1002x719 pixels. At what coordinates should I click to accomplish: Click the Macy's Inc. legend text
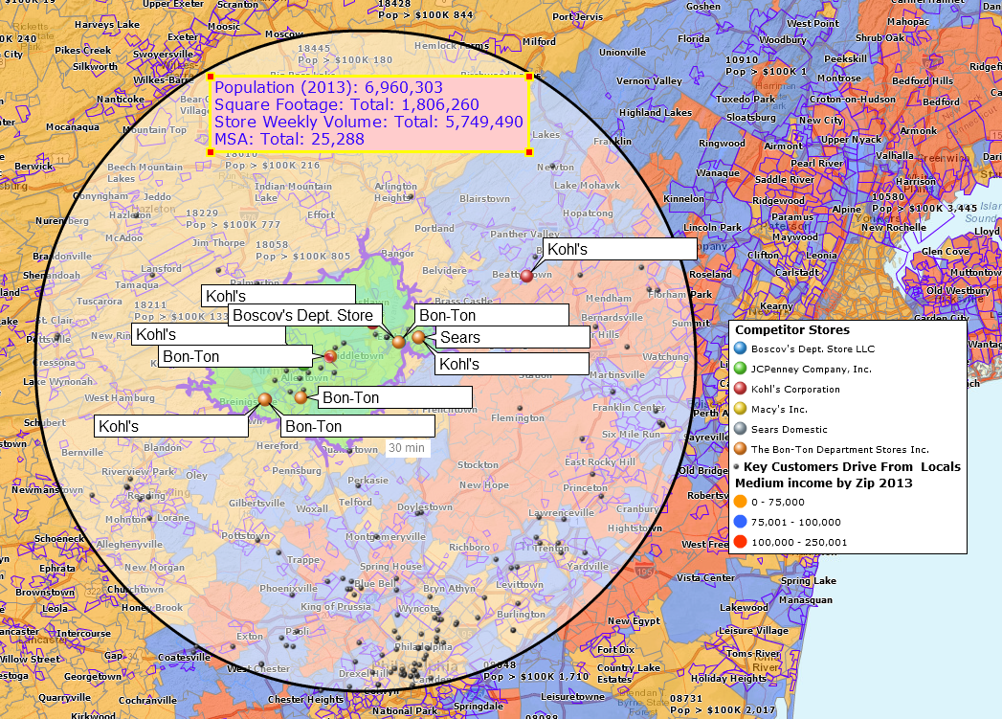779,410
